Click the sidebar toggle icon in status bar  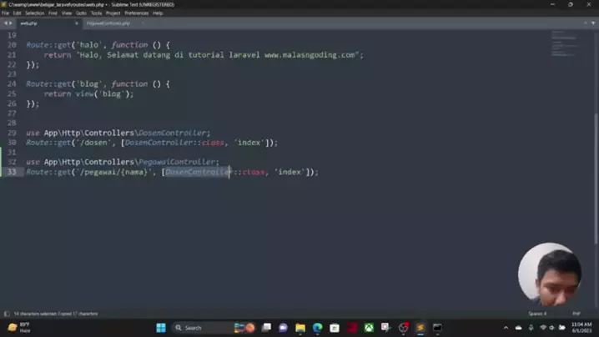(x=6, y=314)
